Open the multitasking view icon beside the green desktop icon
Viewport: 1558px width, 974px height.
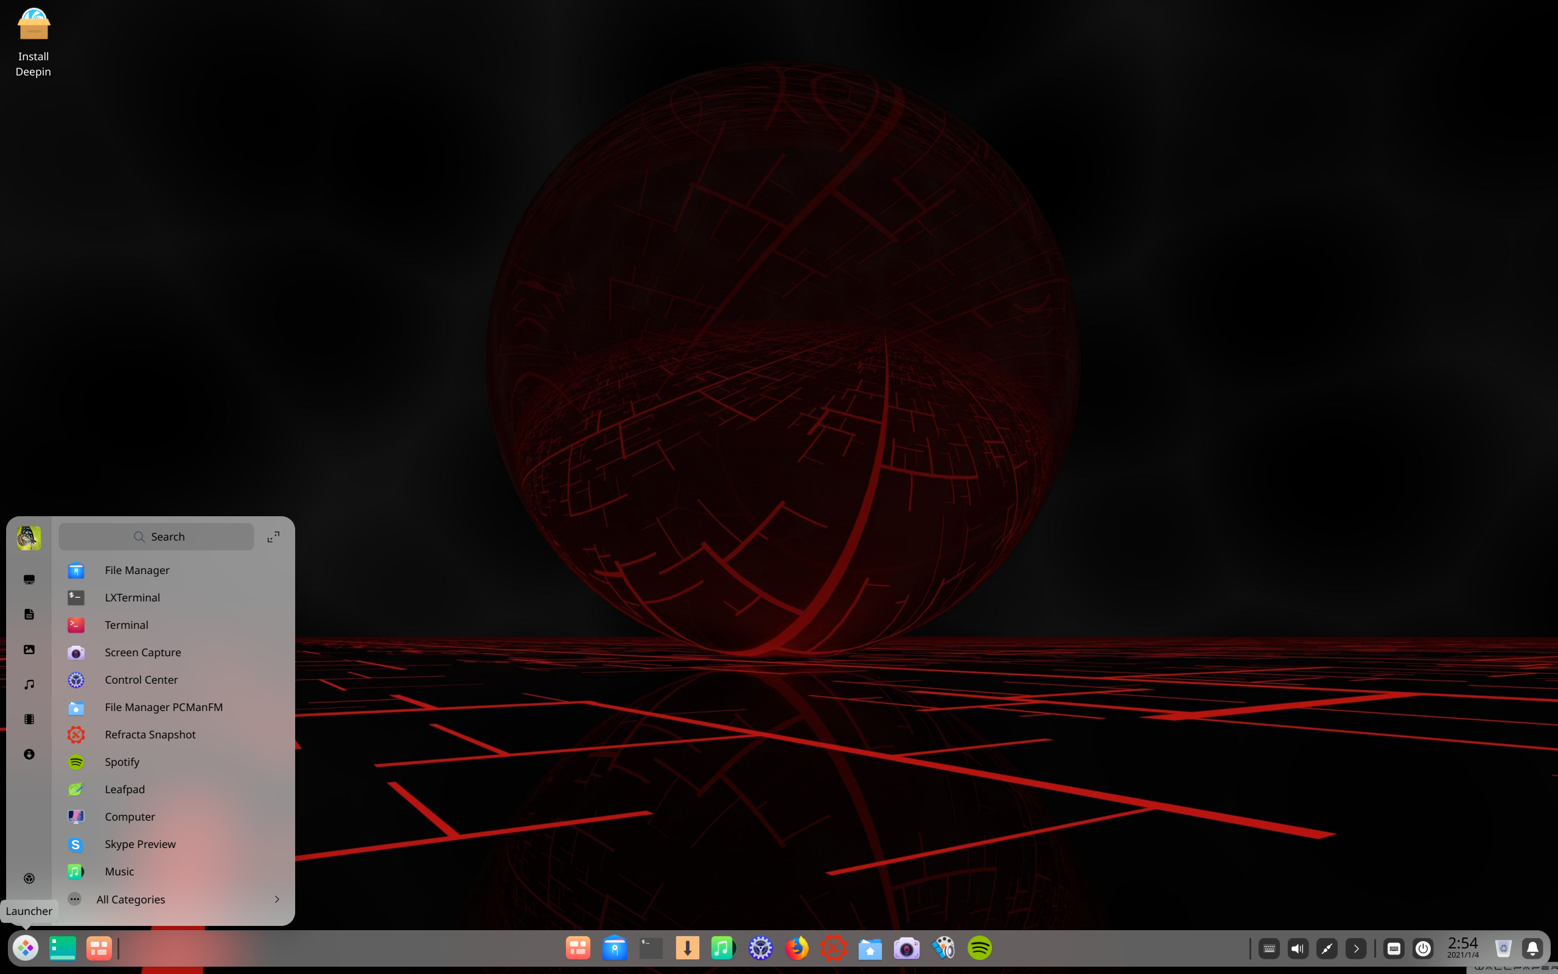pyautogui.click(x=99, y=948)
